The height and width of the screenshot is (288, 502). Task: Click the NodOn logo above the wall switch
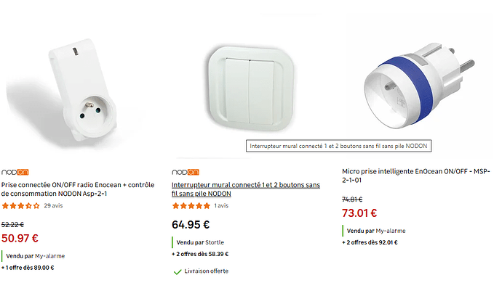click(186, 172)
